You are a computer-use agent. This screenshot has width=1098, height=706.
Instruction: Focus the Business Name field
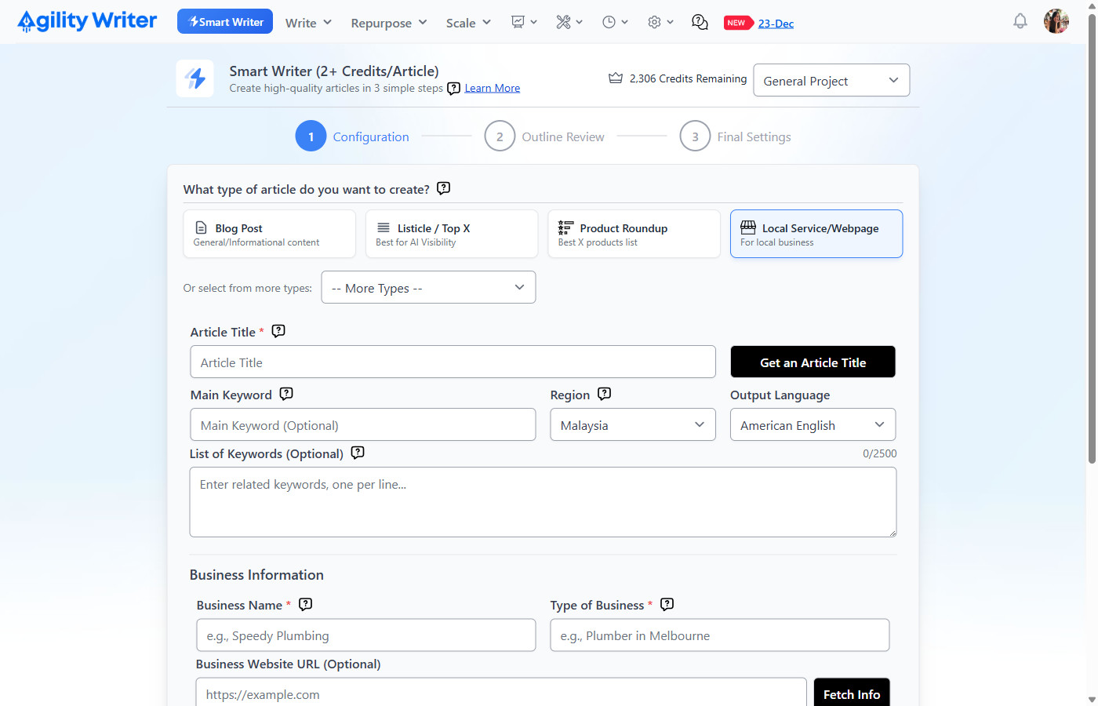tap(366, 635)
